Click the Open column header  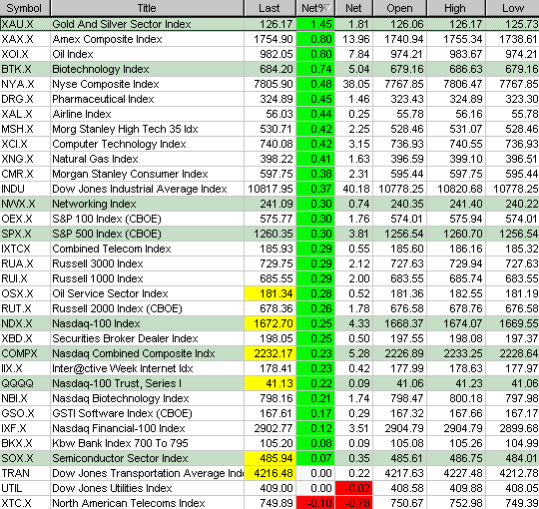point(400,8)
